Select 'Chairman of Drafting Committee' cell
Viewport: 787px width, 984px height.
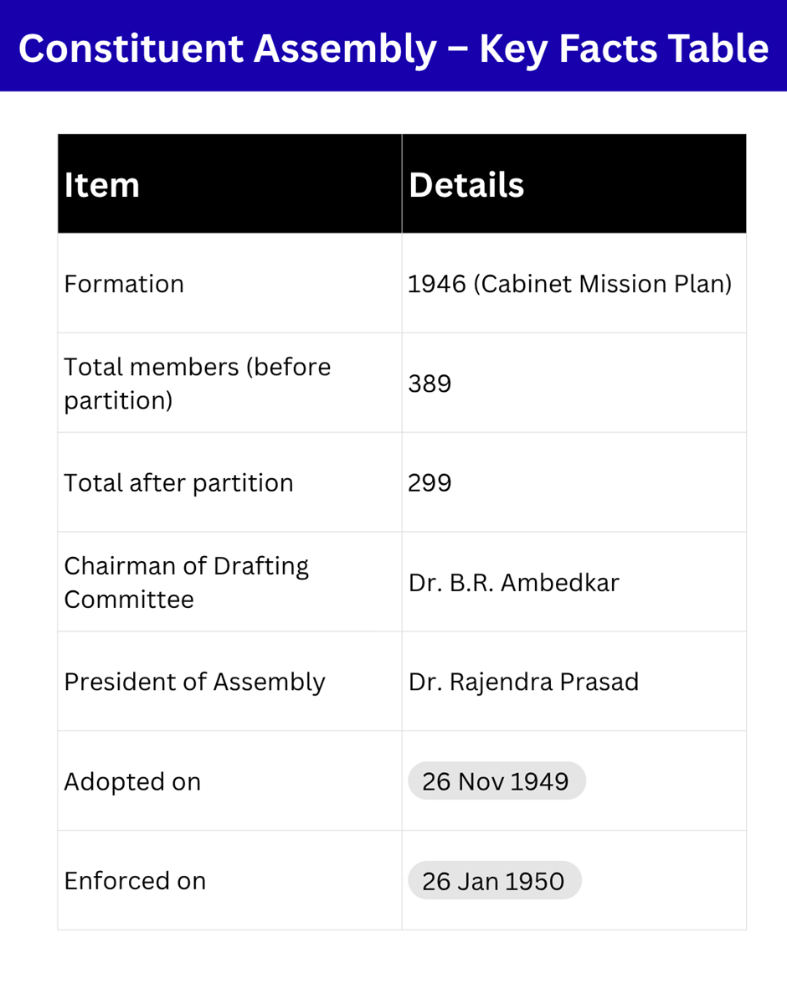click(x=187, y=582)
